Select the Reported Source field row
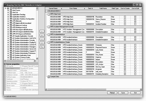This screenshot has width=146, height=101. point(96,48)
